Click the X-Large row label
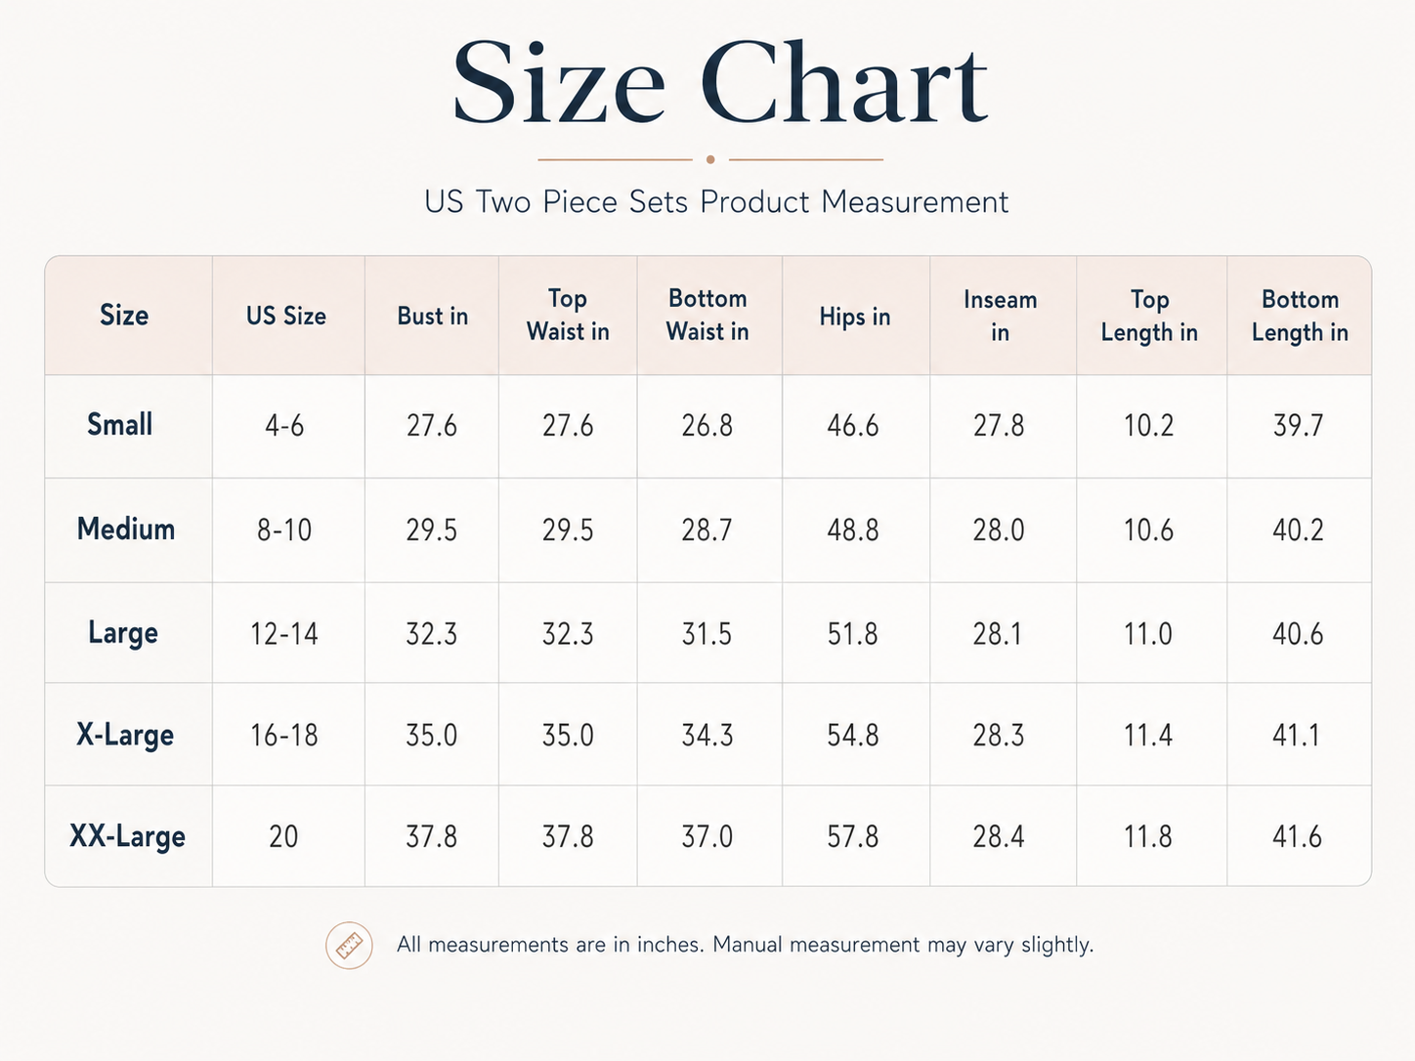Viewport: 1415px width, 1061px height. tap(125, 735)
